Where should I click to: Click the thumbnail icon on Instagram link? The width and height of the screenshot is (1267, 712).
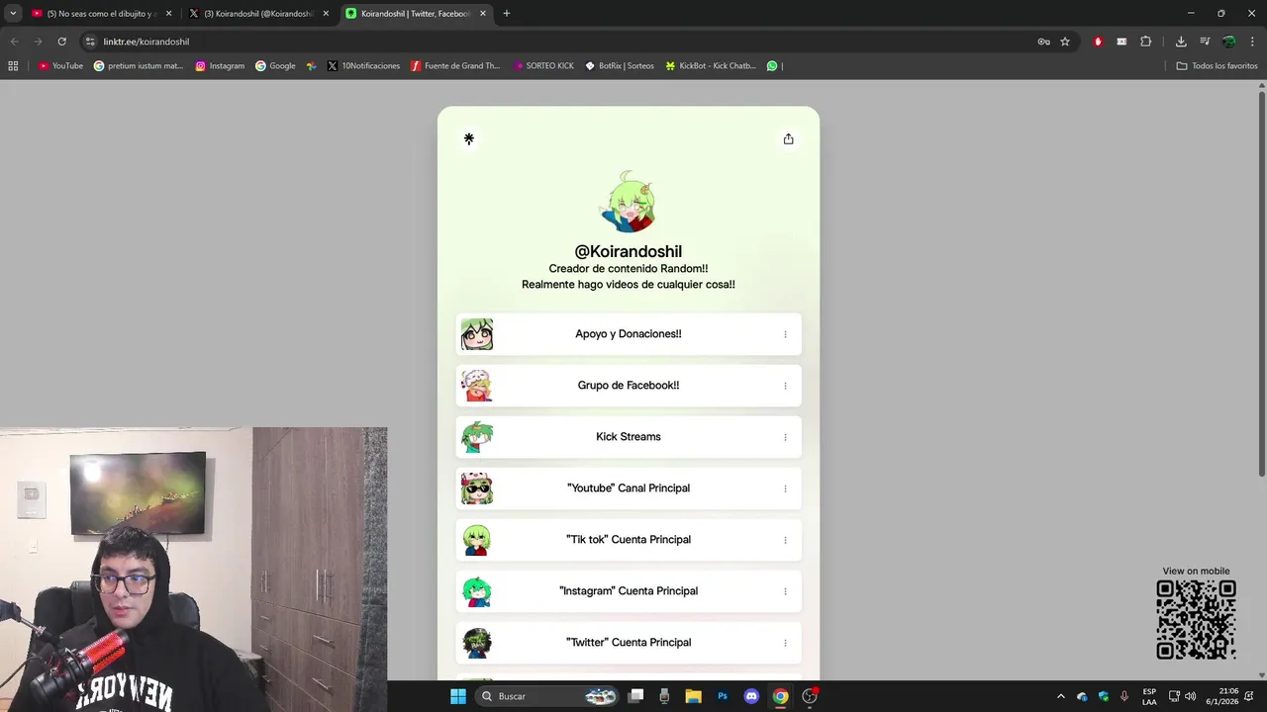477,591
